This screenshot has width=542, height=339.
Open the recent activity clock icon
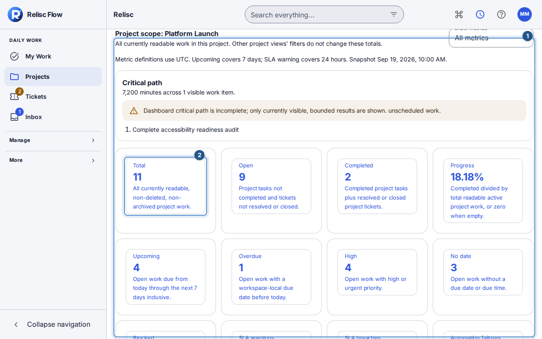[x=480, y=14]
